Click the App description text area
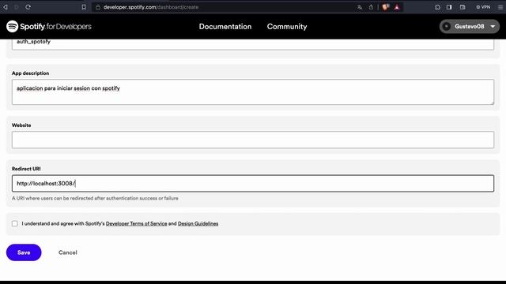This screenshot has height=284, width=506. (253, 92)
